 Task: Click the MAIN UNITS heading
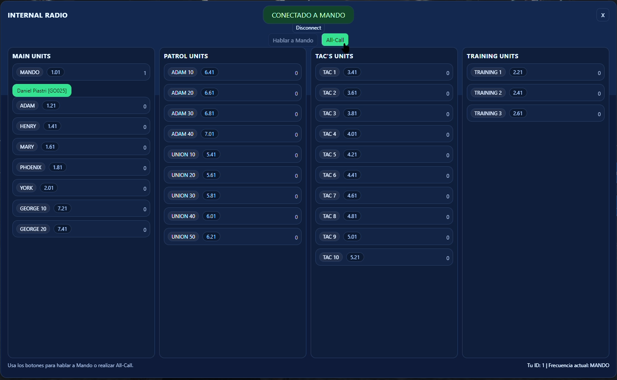(32, 56)
